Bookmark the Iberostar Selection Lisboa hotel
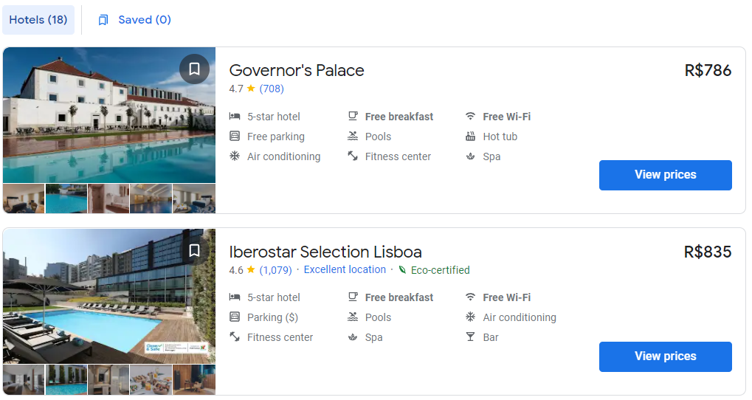The image size is (752, 400). (x=194, y=250)
